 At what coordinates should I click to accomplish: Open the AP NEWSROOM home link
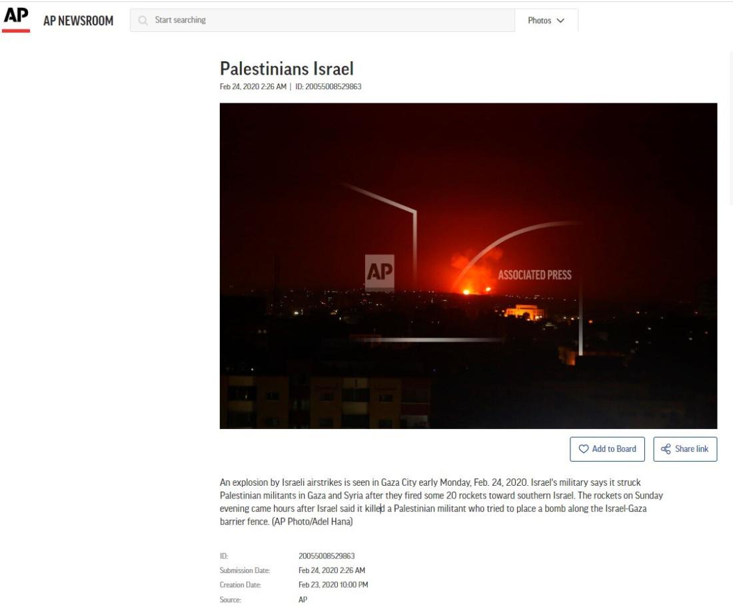point(78,21)
